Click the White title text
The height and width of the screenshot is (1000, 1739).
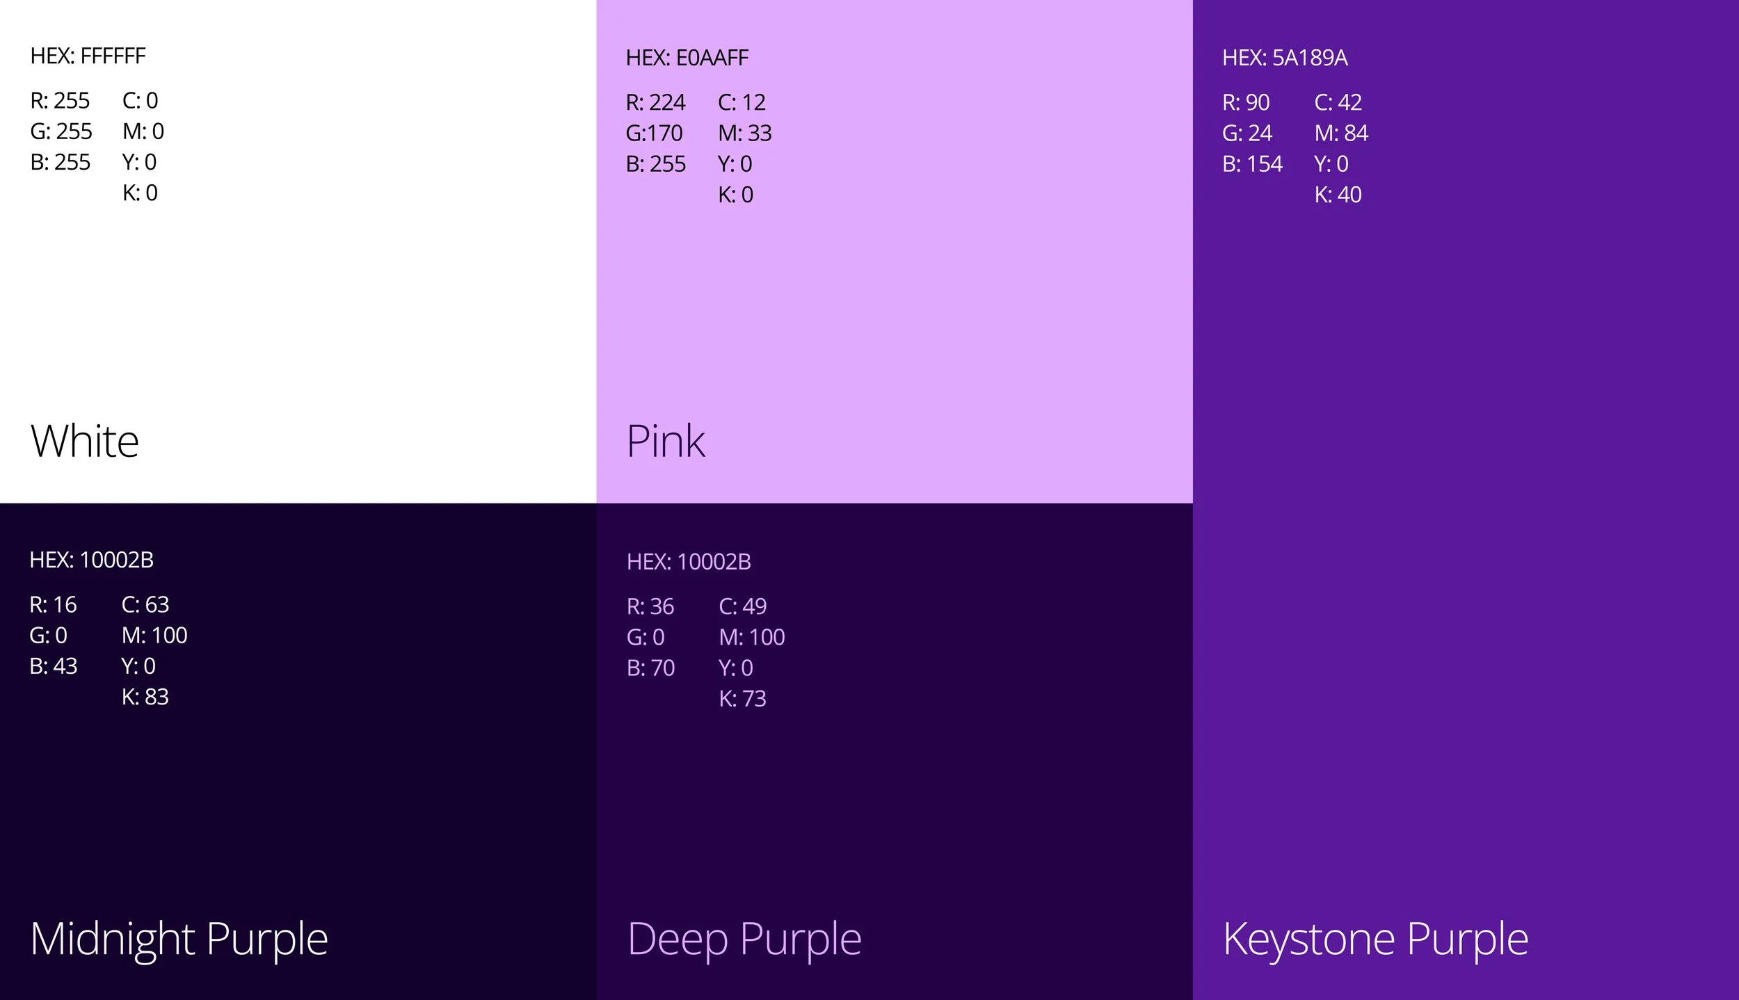pyautogui.click(x=85, y=441)
